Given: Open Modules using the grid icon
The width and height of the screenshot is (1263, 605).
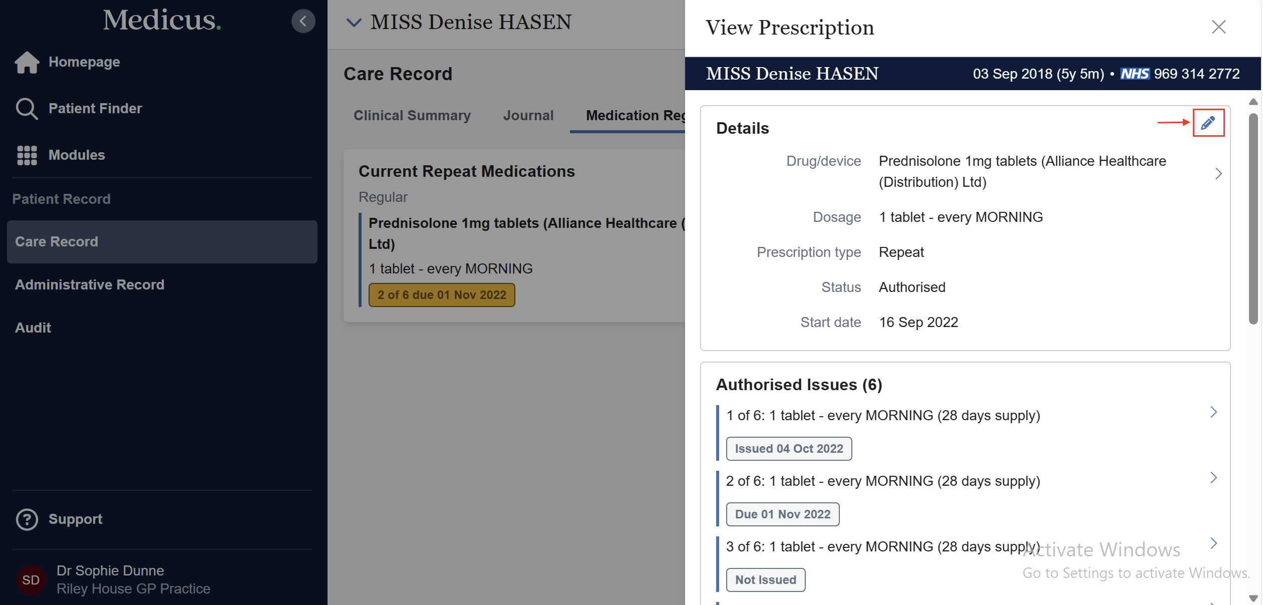Looking at the screenshot, I should tap(26, 155).
